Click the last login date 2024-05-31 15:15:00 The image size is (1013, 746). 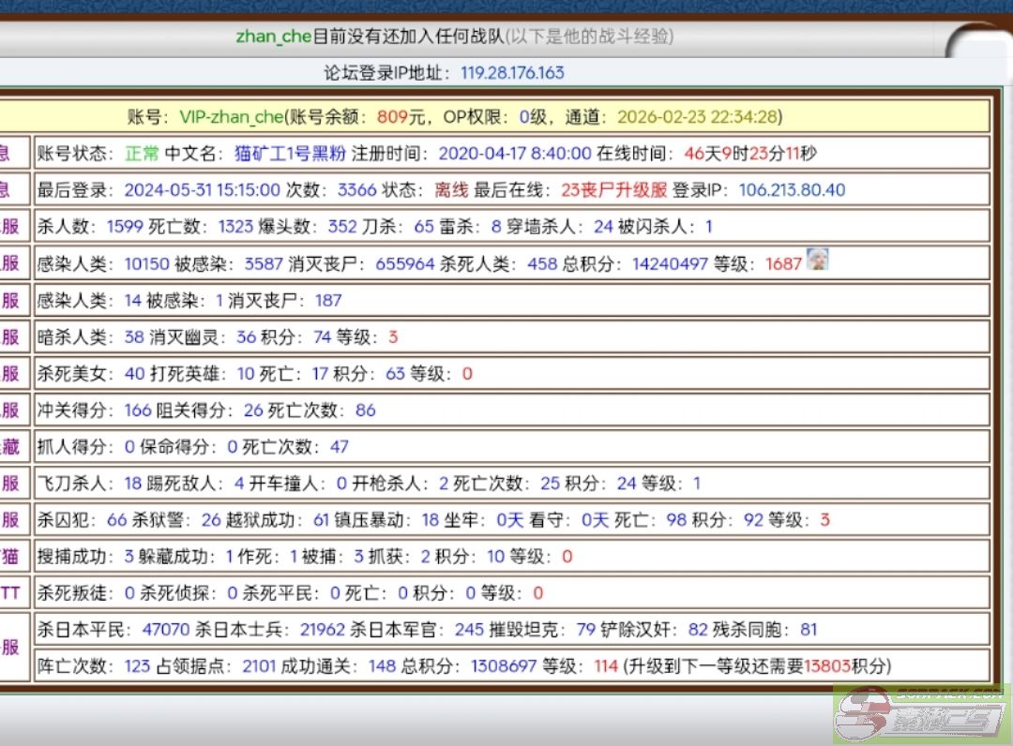point(203,190)
